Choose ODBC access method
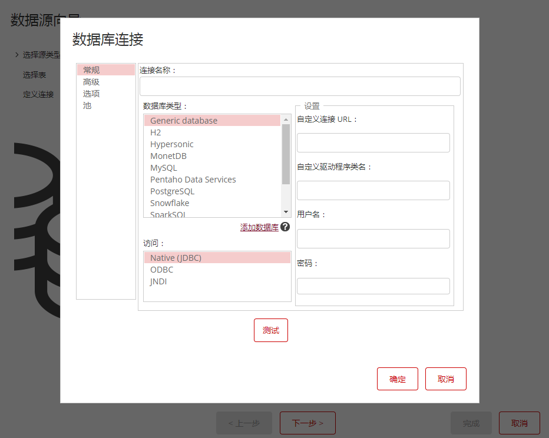This screenshot has width=549, height=438. click(161, 270)
